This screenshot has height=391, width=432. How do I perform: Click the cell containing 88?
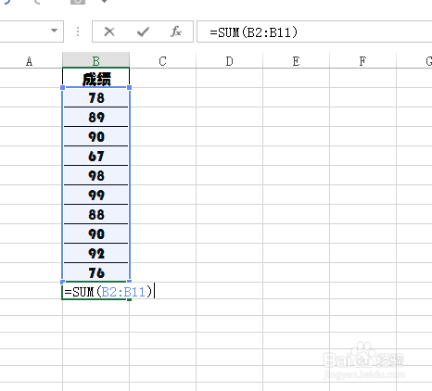[95, 214]
